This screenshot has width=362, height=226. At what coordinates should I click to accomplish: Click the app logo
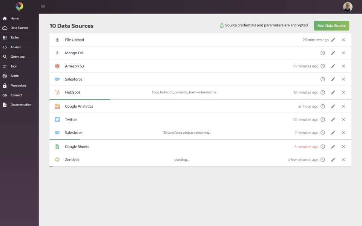coord(19,6)
